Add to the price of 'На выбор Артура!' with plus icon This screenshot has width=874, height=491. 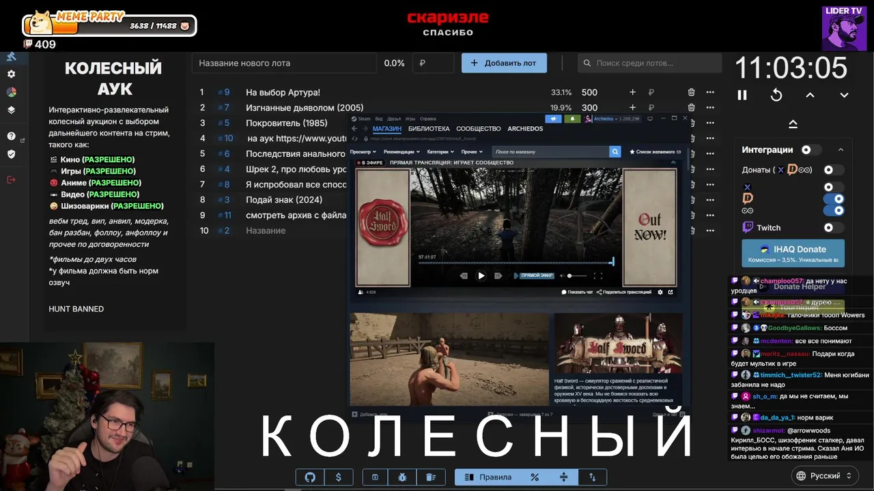[x=632, y=92]
